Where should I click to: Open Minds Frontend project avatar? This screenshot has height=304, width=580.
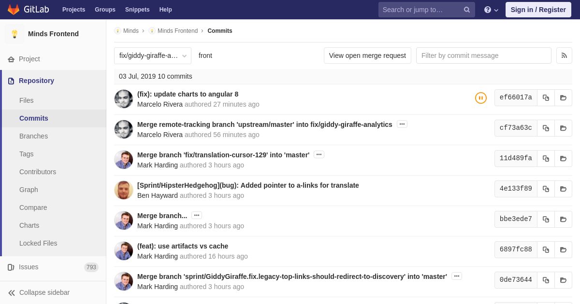click(14, 34)
